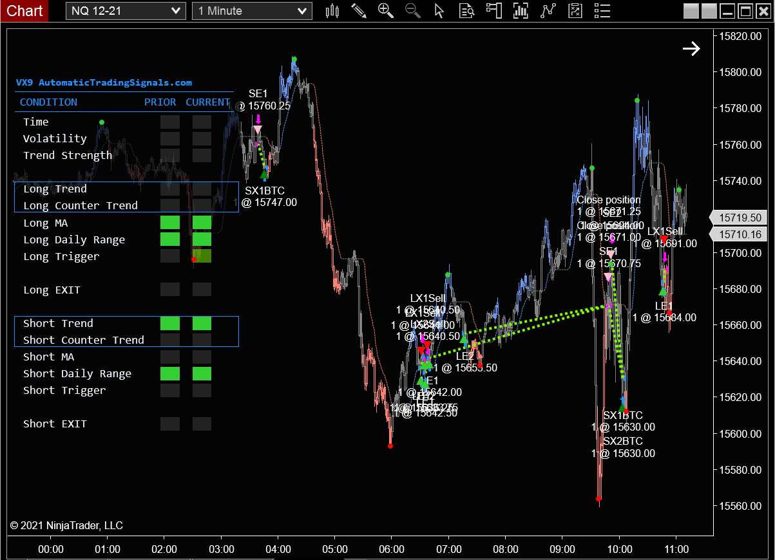Toggle the Long Trigger current condition box

[202, 256]
